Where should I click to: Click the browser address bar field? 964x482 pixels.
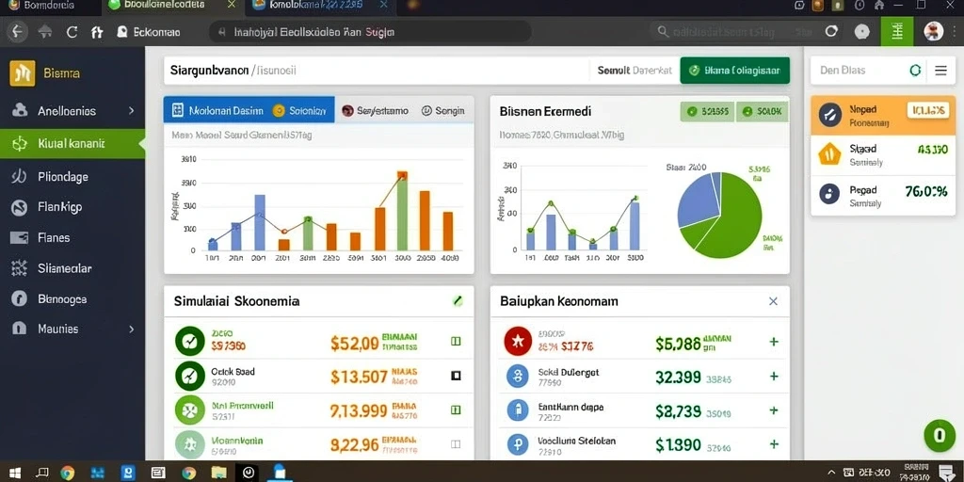[370, 32]
